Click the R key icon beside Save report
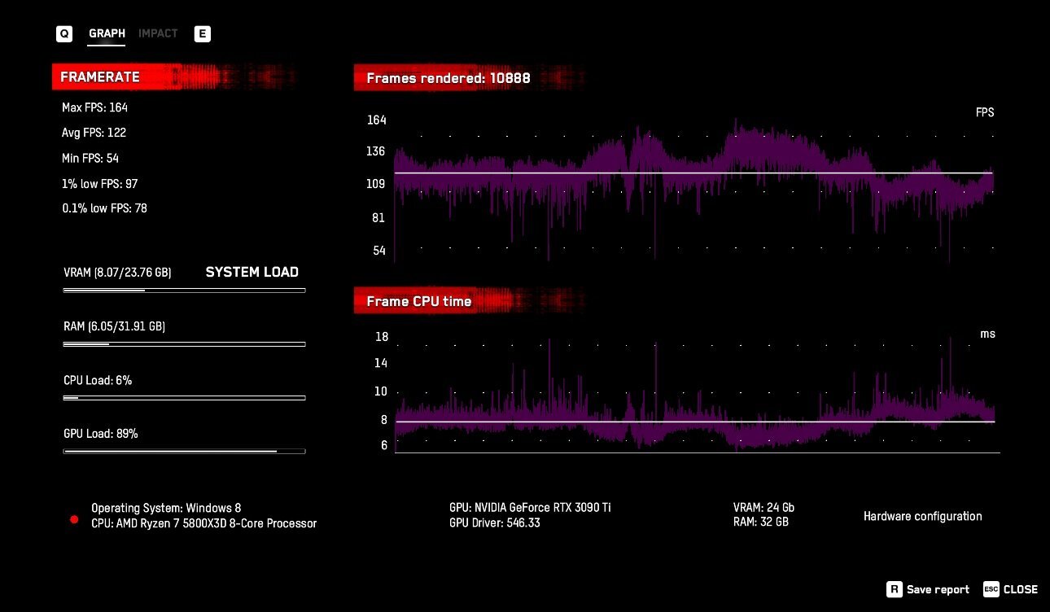The height and width of the screenshot is (612, 1050). [894, 589]
